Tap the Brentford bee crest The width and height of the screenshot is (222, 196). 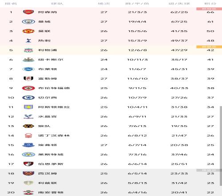pyautogui.click(x=28, y=88)
